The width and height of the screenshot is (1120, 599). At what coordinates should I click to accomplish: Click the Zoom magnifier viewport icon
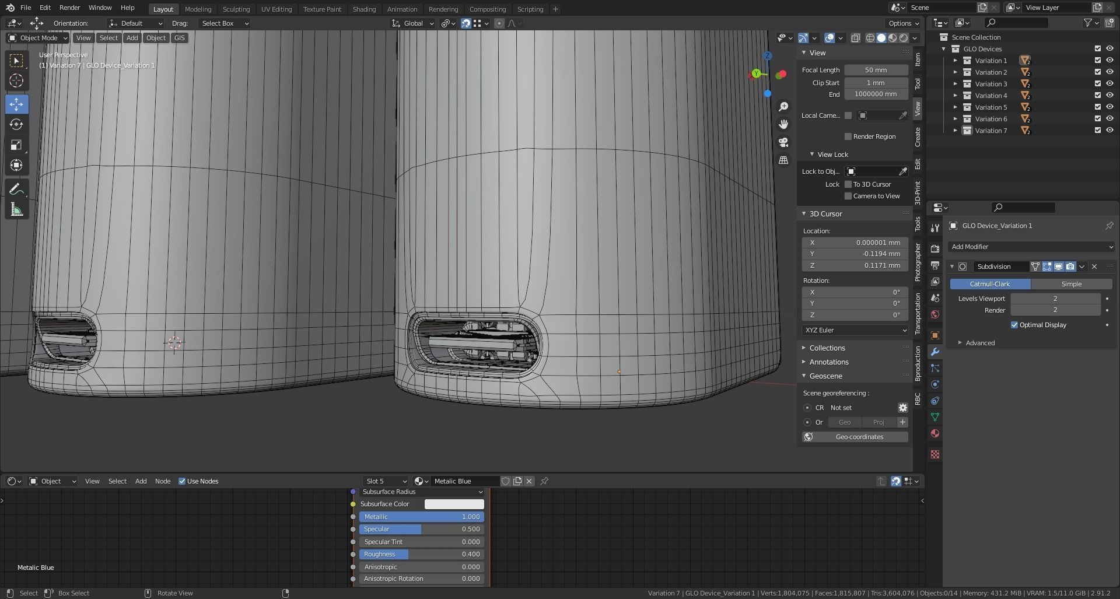coord(783,107)
